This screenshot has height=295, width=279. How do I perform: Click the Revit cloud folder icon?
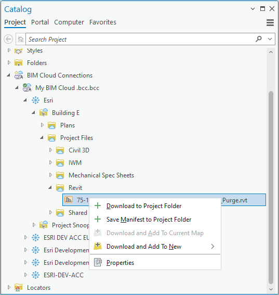pyautogui.click(x=60, y=188)
